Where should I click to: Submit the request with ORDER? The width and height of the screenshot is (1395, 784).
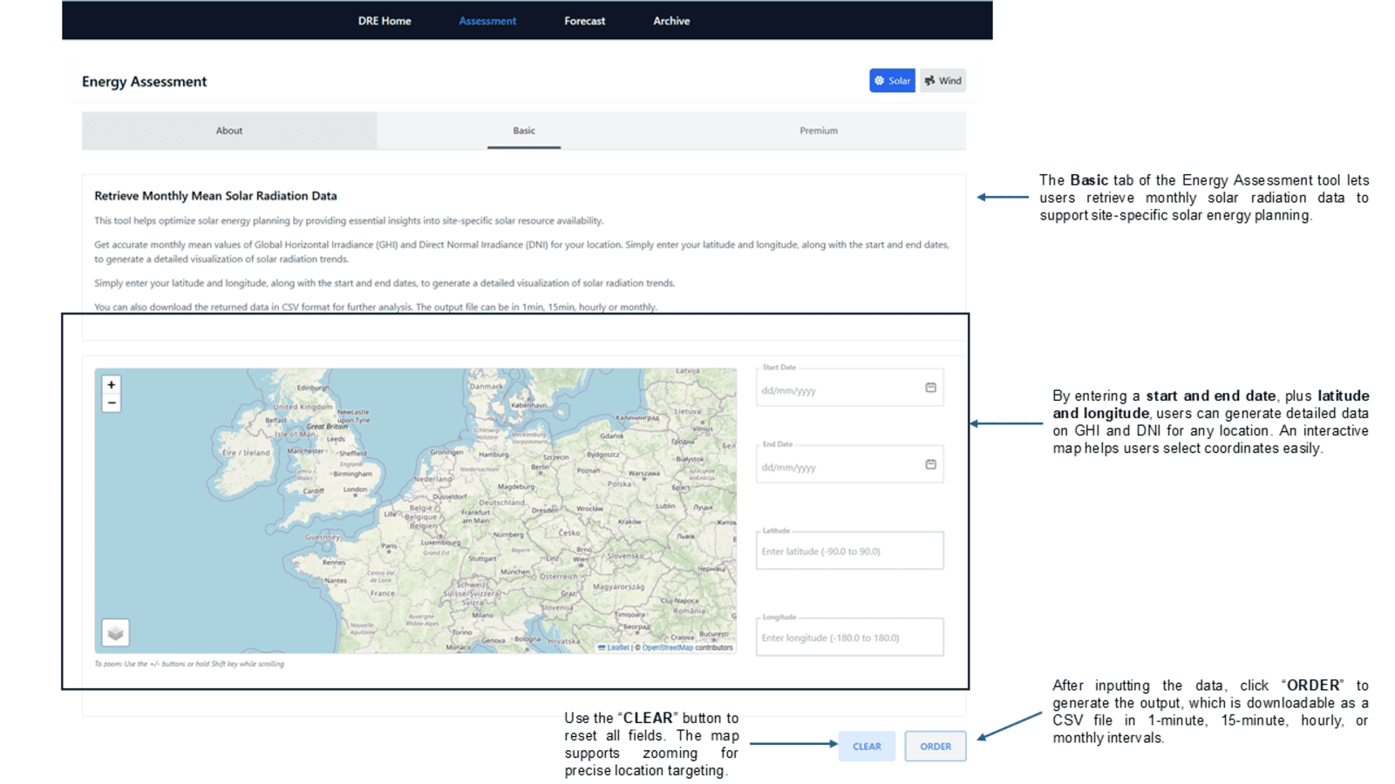936,747
